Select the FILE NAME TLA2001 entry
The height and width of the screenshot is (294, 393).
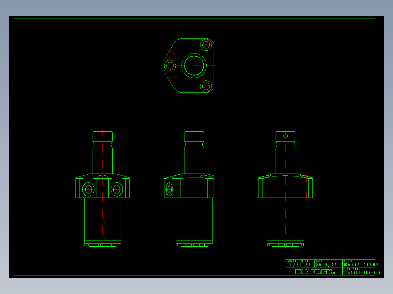tap(362, 273)
